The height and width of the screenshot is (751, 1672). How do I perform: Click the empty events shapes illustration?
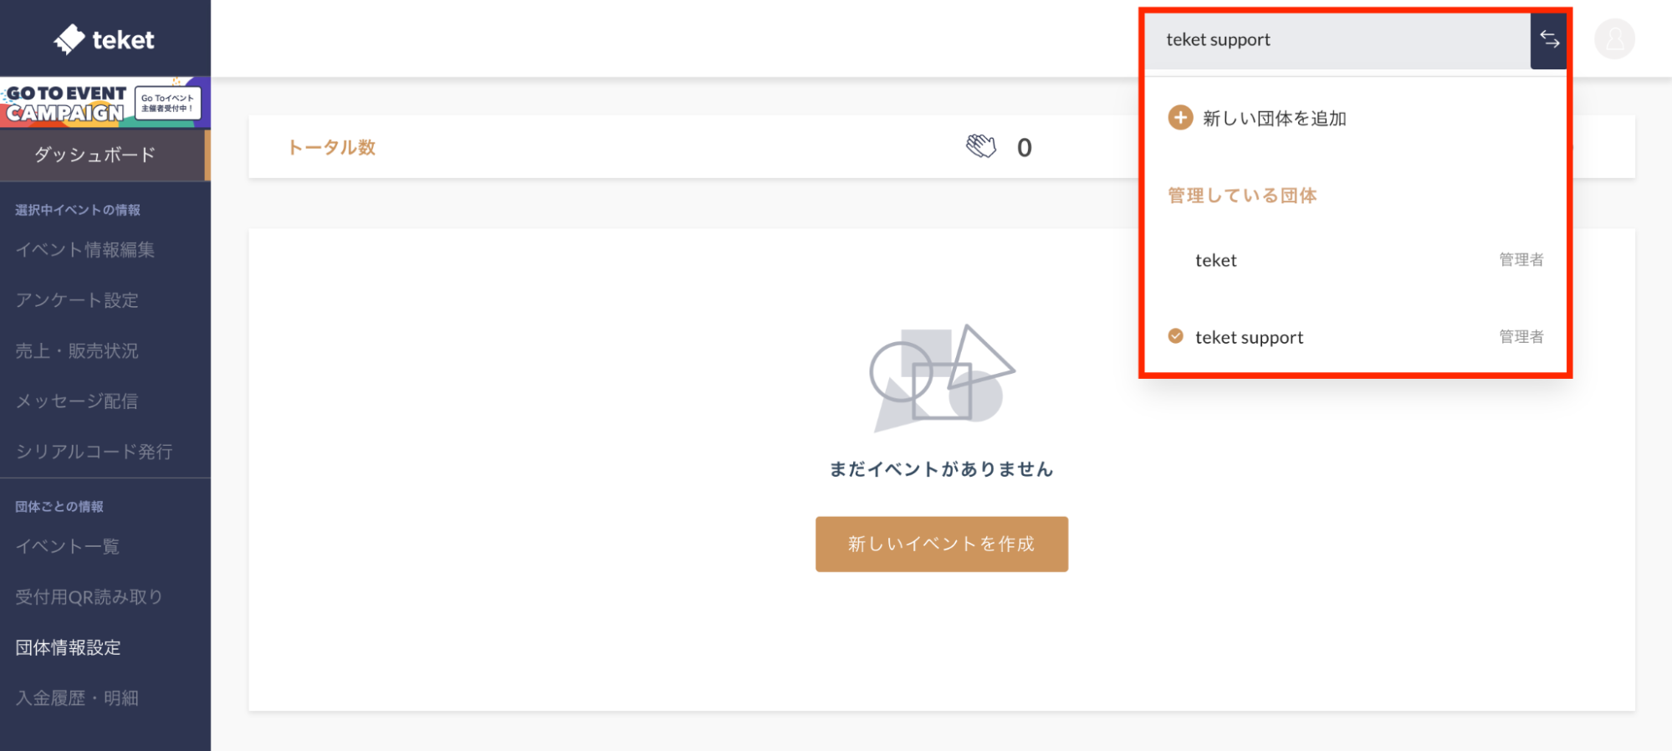pyautogui.click(x=942, y=378)
